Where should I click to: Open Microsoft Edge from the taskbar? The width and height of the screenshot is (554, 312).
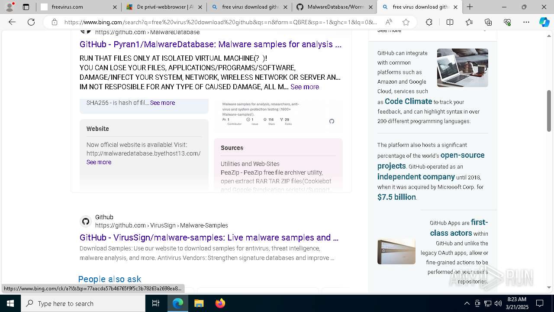pyautogui.click(x=178, y=303)
